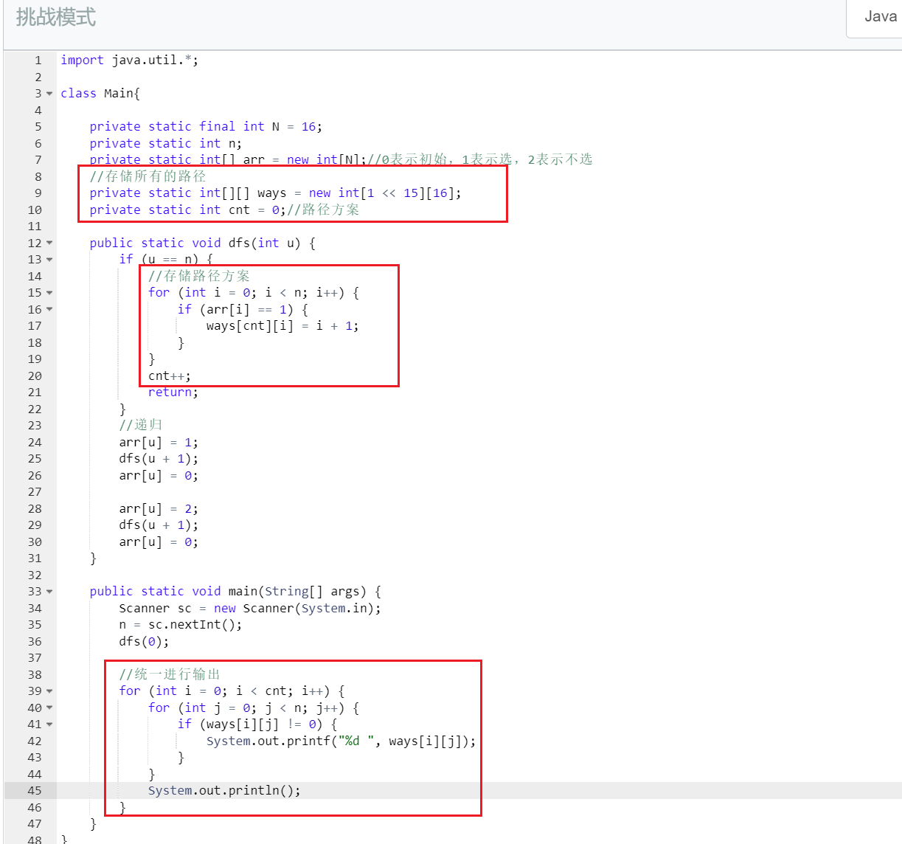Click the 'dfs(u + 1);' call on line 25

159,459
